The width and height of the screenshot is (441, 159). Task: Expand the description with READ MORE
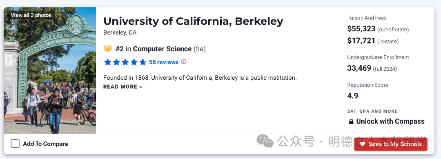click(x=122, y=87)
